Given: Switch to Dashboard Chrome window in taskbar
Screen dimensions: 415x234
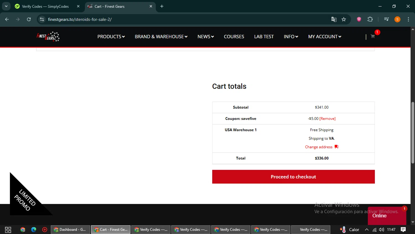Looking at the screenshot, I should click(71, 230).
